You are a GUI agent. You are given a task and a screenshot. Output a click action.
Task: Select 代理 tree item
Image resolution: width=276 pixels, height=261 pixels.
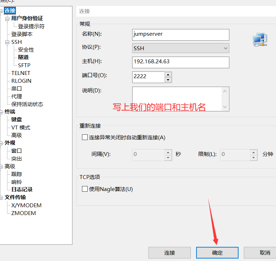pos(17,96)
